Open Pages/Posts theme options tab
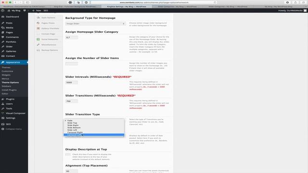308x173 pixels. pos(48,23)
